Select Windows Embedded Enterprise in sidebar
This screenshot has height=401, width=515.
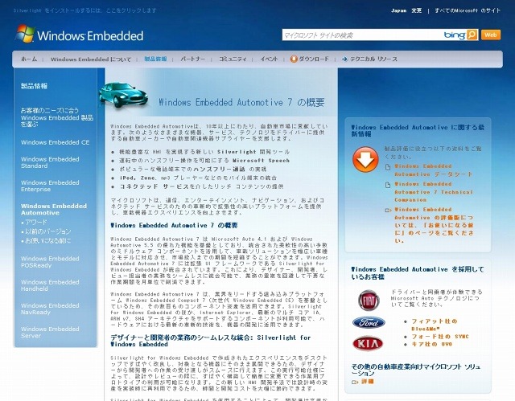[50, 186]
